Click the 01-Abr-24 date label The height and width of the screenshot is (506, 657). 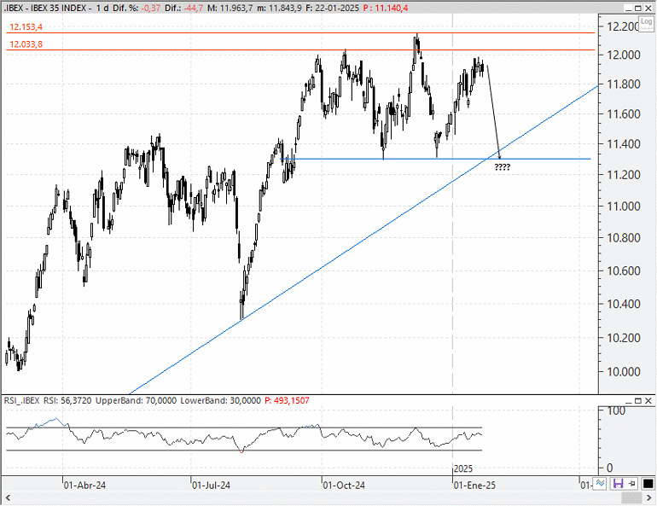(x=84, y=486)
